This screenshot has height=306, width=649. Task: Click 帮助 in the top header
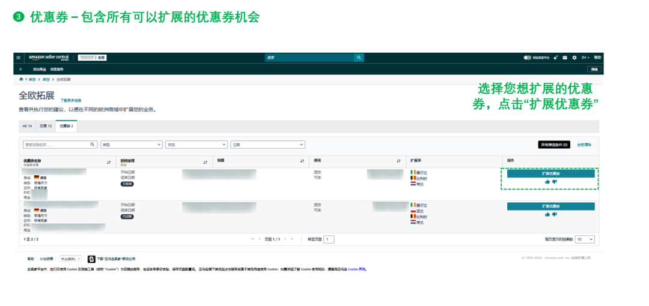598,58
